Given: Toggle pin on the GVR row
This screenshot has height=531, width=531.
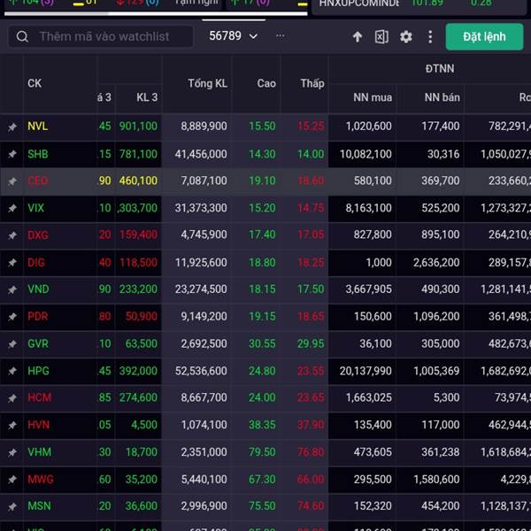Looking at the screenshot, I should 12,344.
